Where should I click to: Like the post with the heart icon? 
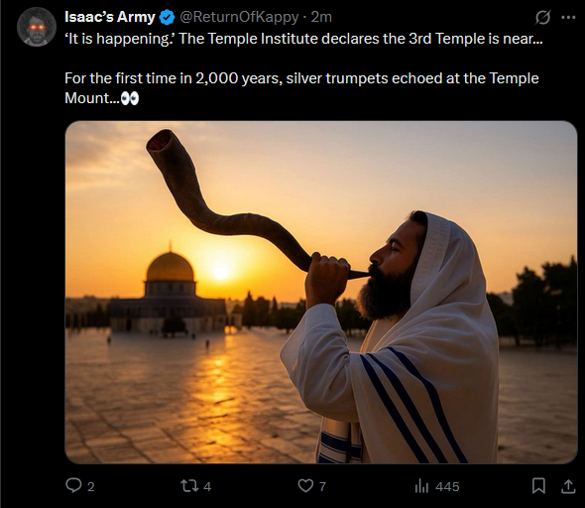[x=305, y=485]
